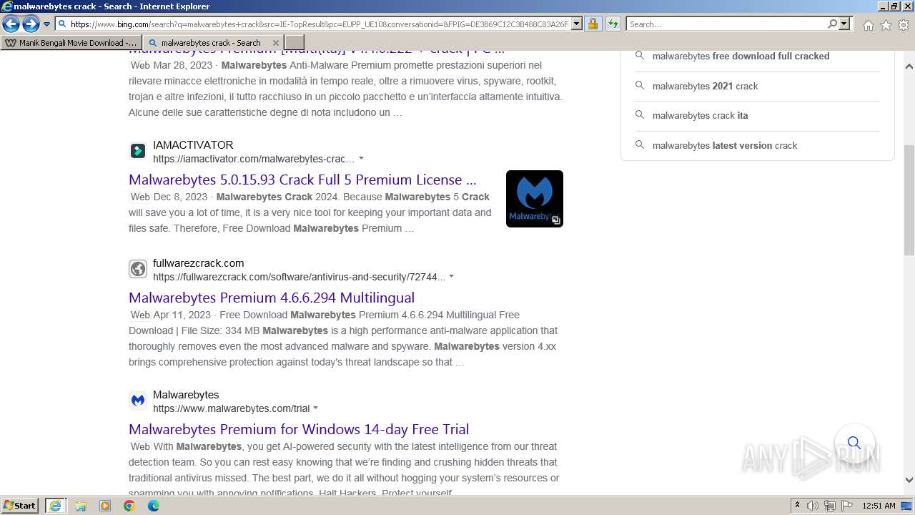Screen dimensions: 915x515
Task: Select suggestion malwarebytes crack ita
Action: pyautogui.click(x=700, y=115)
